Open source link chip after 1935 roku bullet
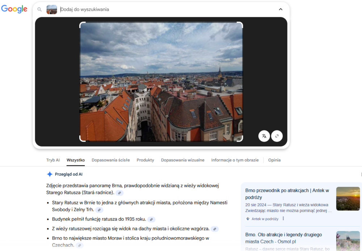This screenshot has height=251, width=362. (x=151, y=219)
